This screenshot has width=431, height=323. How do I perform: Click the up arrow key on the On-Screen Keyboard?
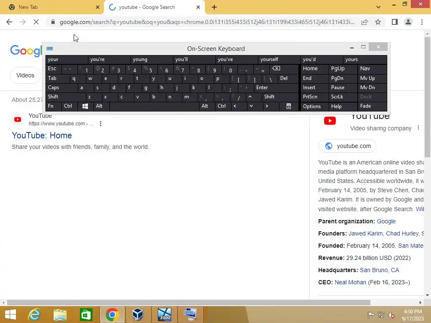point(250,97)
